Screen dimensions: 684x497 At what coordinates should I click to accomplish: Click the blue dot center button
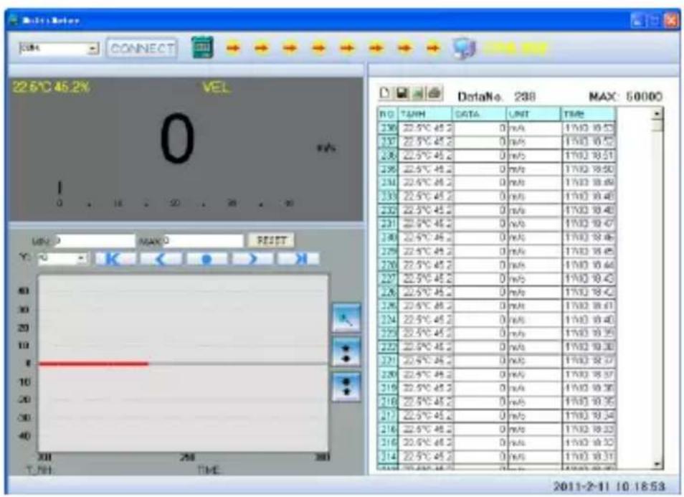206,259
